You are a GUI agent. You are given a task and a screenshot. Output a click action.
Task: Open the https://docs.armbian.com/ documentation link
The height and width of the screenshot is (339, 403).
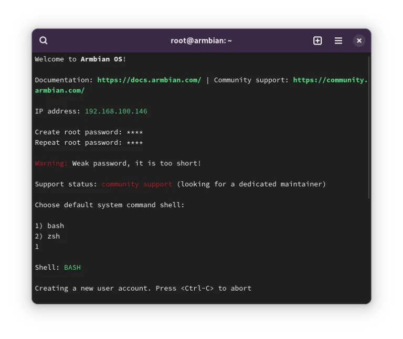tap(149, 80)
